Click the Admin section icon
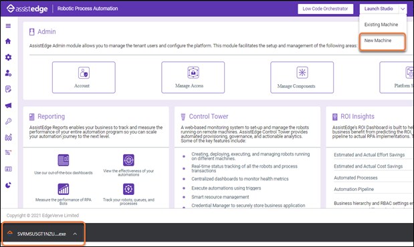This screenshot has width=414, height=247. click(31, 32)
